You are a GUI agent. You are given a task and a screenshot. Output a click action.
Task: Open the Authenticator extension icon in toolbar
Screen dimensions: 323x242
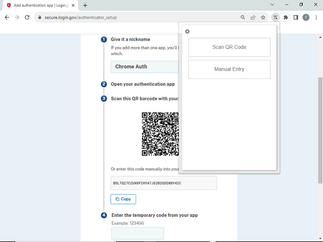click(x=276, y=18)
